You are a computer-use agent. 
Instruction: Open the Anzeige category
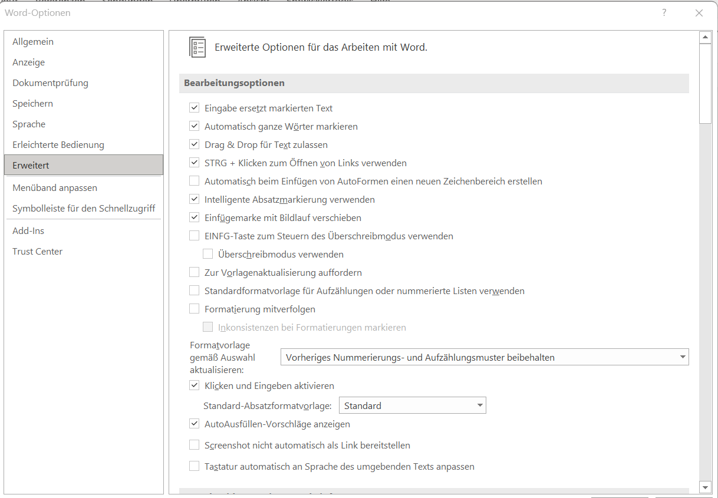tap(84, 62)
